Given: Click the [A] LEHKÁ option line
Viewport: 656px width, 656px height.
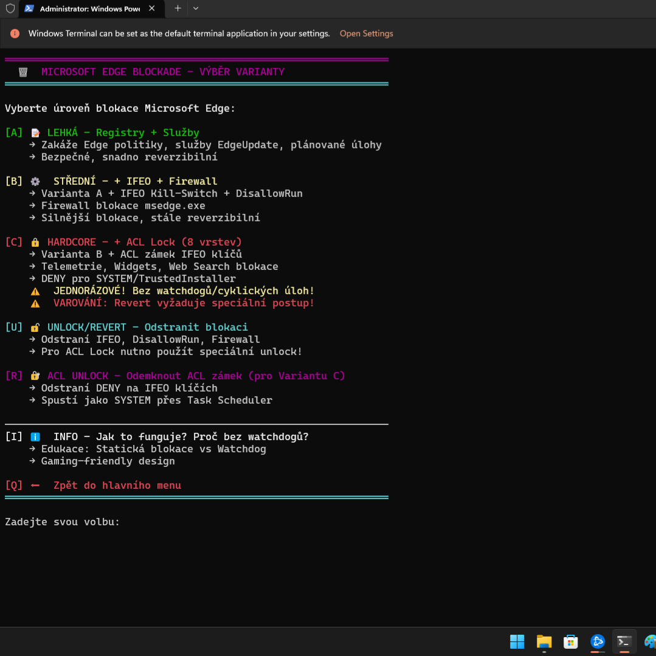Looking at the screenshot, I should click(x=102, y=133).
